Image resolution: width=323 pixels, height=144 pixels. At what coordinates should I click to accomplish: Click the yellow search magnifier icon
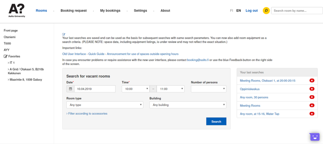pyautogui.click(x=266, y=11)
